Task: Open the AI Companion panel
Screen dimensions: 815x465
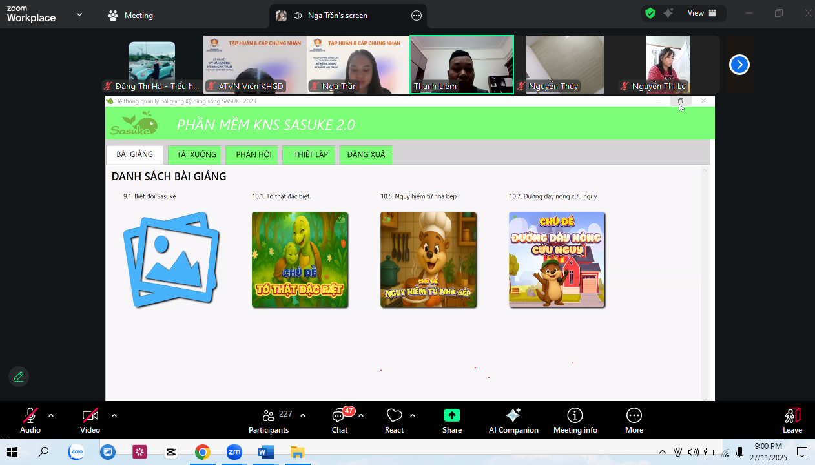Action: [x=513, y=420]
